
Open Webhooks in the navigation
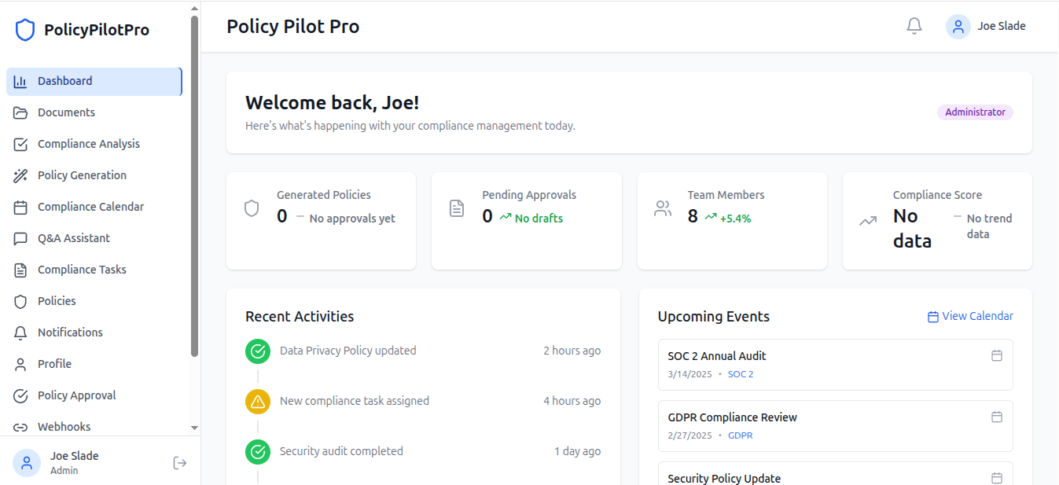click(64, 427)
